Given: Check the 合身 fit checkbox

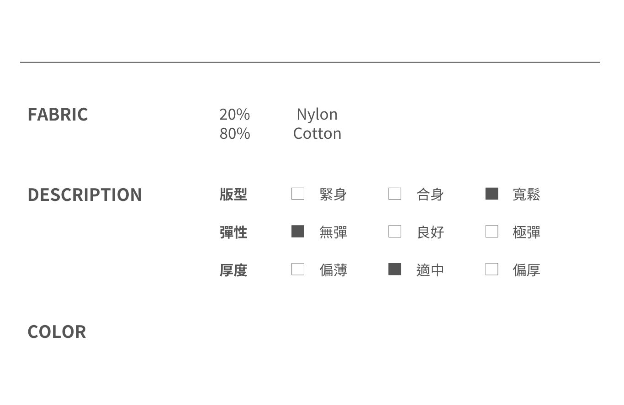Looking at the screenshot, I should click(395, 194).
